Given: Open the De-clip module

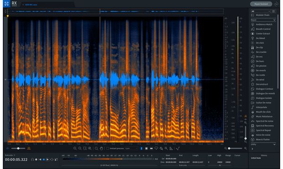Looking at the screenshot, I should 257,47.
